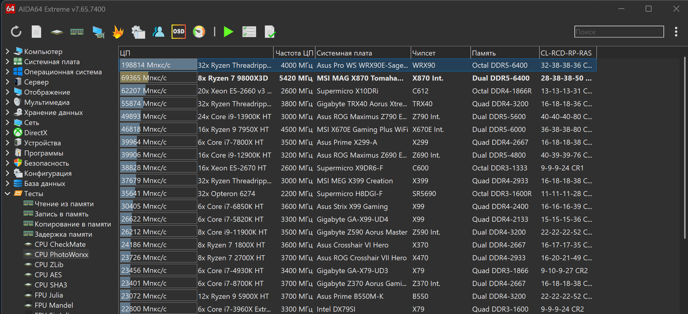
Task: Expand the Хранение данных node
Action: [7, 112]
